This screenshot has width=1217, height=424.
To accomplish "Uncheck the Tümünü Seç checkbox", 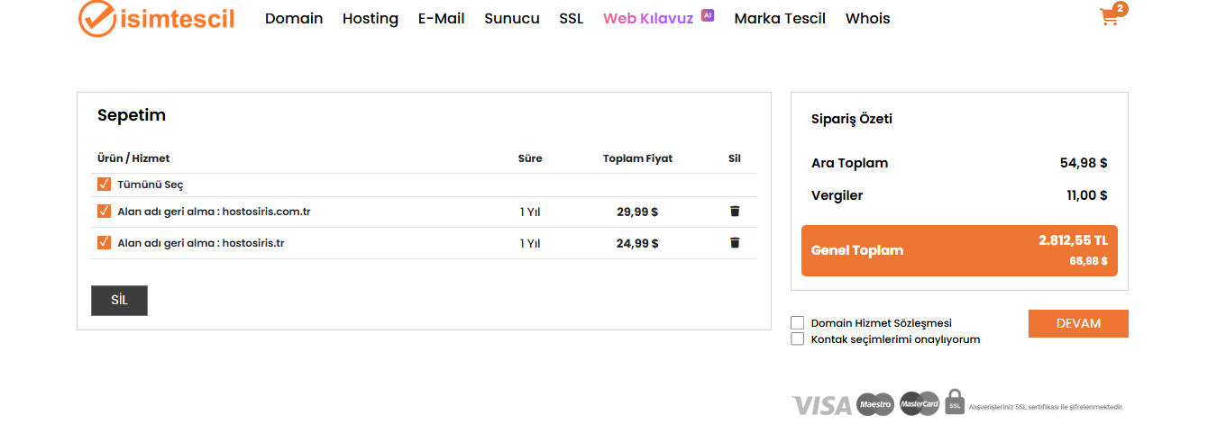I will point(104,185).
